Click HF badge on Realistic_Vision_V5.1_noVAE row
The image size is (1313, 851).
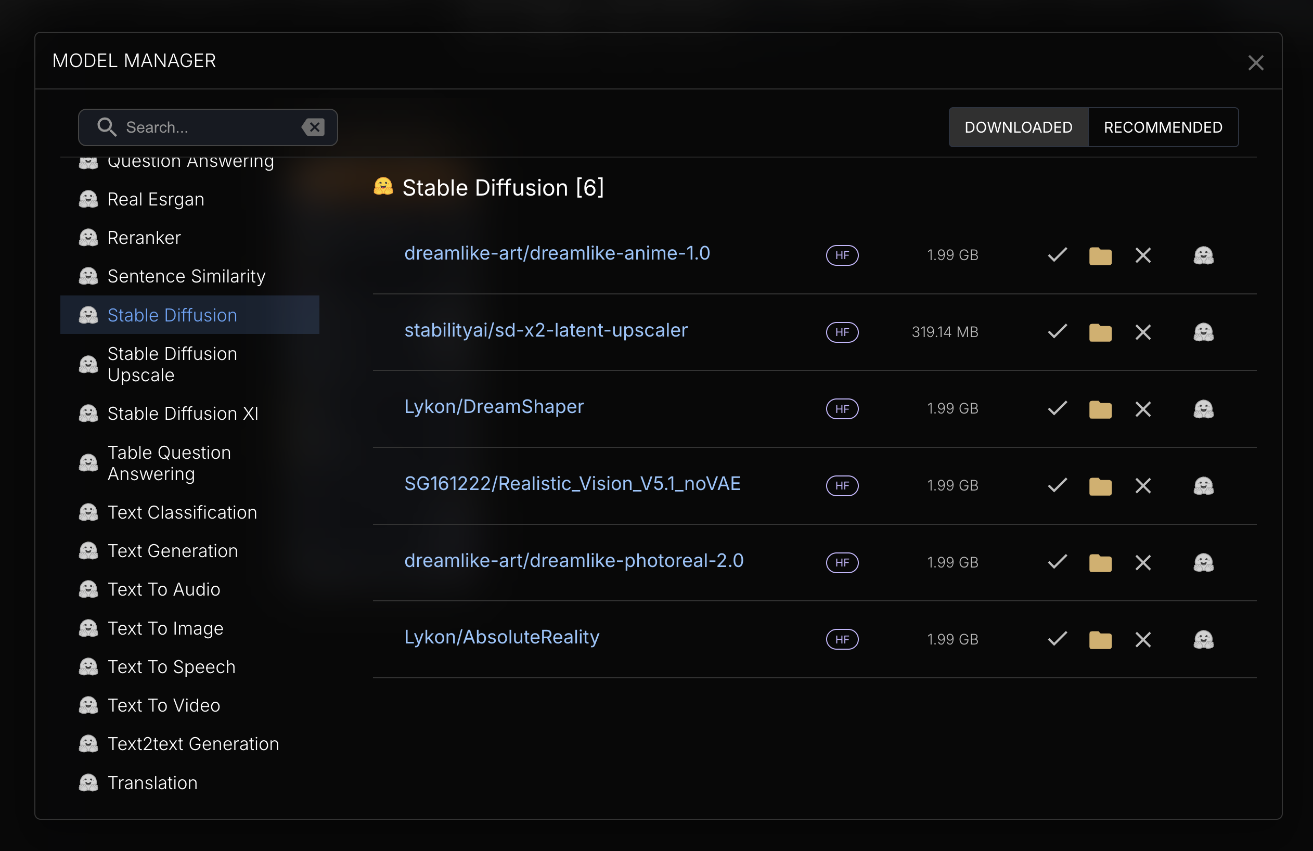[842, 486]
